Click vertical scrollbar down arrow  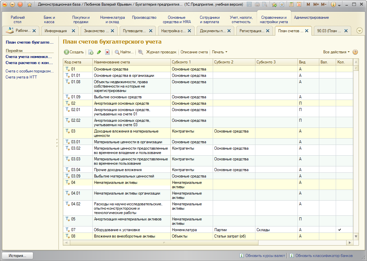tap(356, 237)
